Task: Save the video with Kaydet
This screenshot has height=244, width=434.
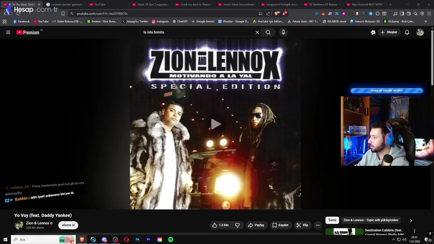Action: [x=280, y=225]
